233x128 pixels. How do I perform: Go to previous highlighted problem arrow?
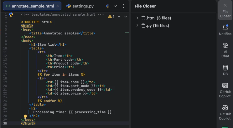point(119,17)
